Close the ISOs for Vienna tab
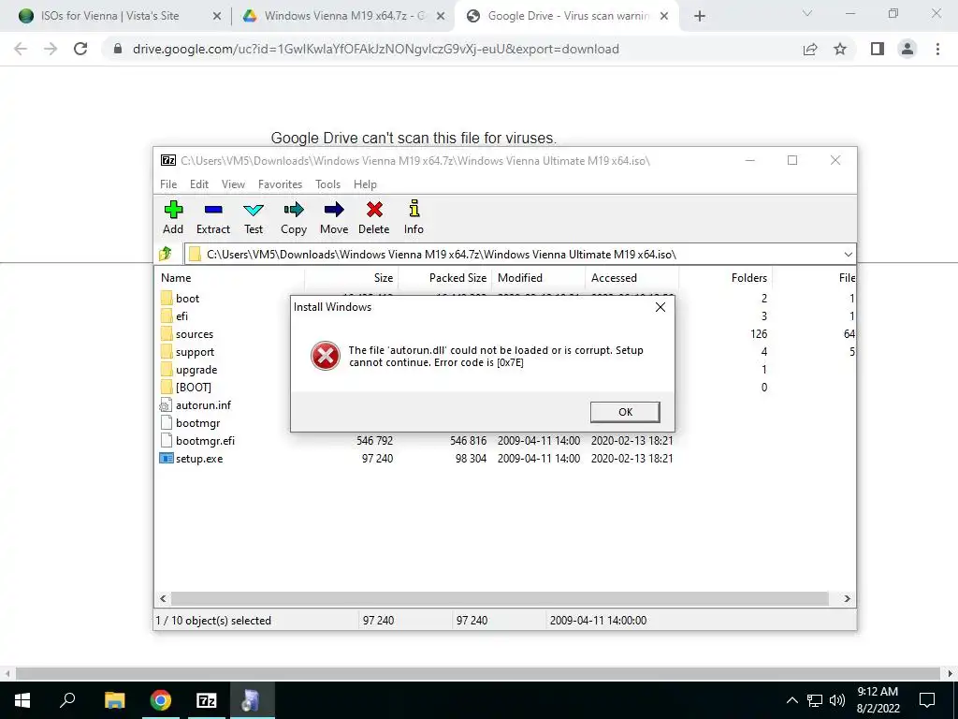958x719 pixels. coord(217,17)
